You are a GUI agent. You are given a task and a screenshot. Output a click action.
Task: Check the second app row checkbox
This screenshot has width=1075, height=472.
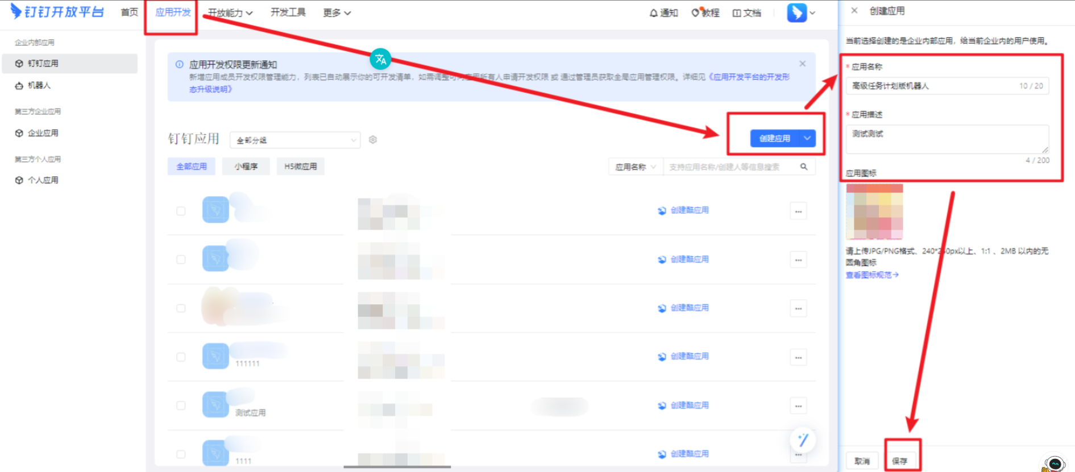(181, 259)
